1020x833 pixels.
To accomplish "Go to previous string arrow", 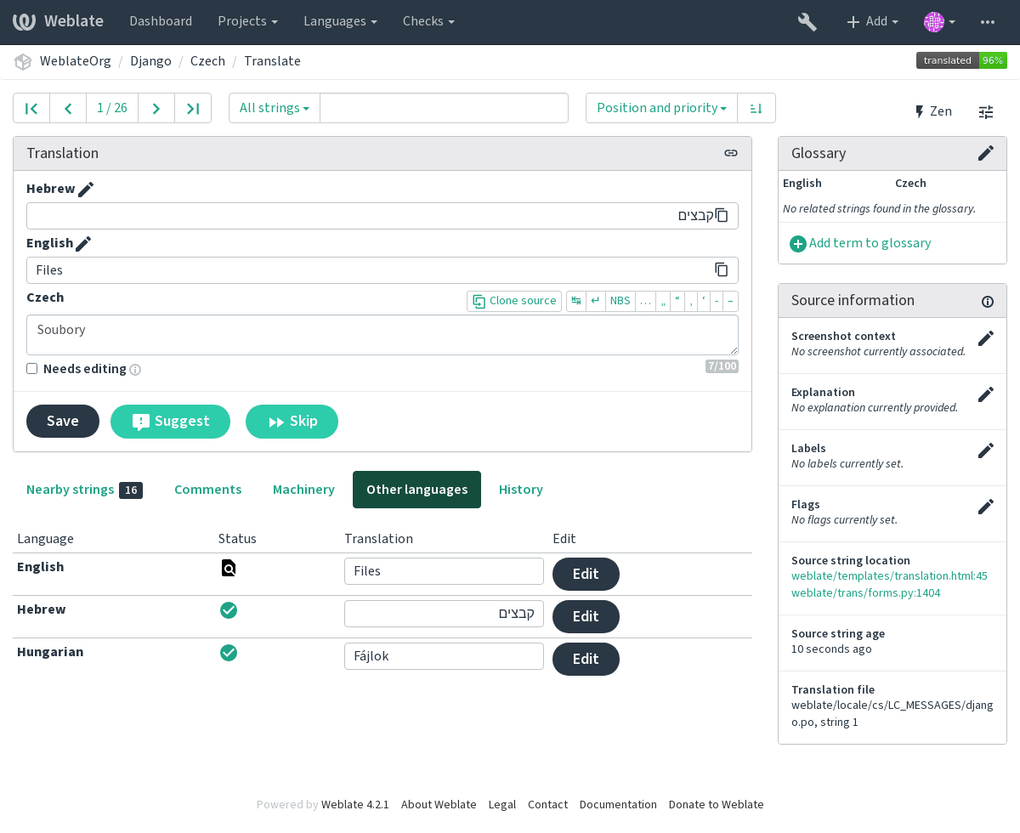I will (68, 108).
